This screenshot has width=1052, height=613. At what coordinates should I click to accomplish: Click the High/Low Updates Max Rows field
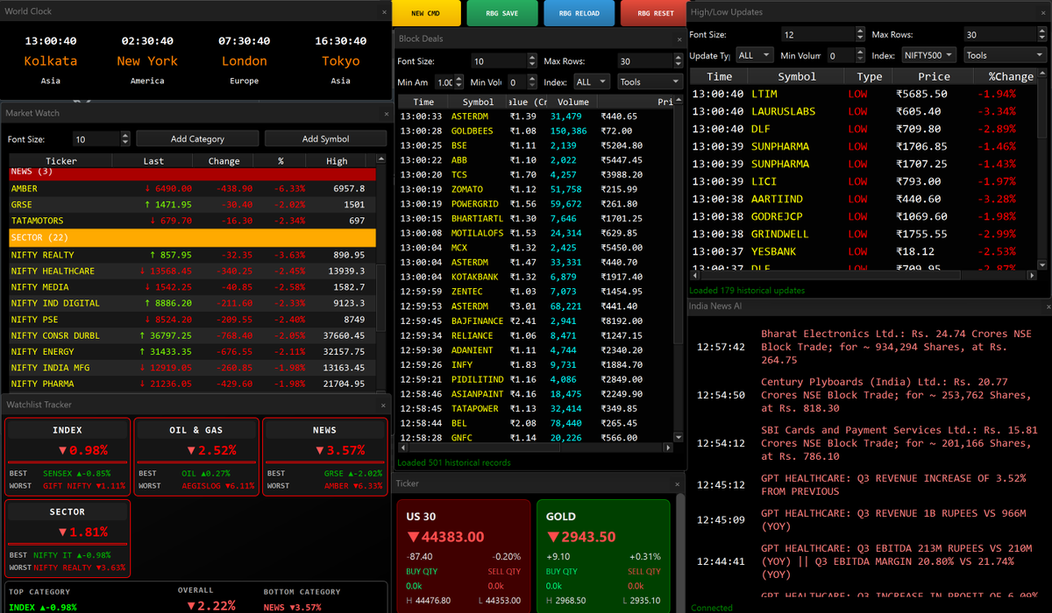(1000, 34)
